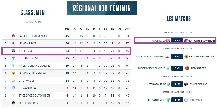217x109 pixels.
Task: Open the St Georges Guyonnier 1-2 match score
Action: (177, 56)
